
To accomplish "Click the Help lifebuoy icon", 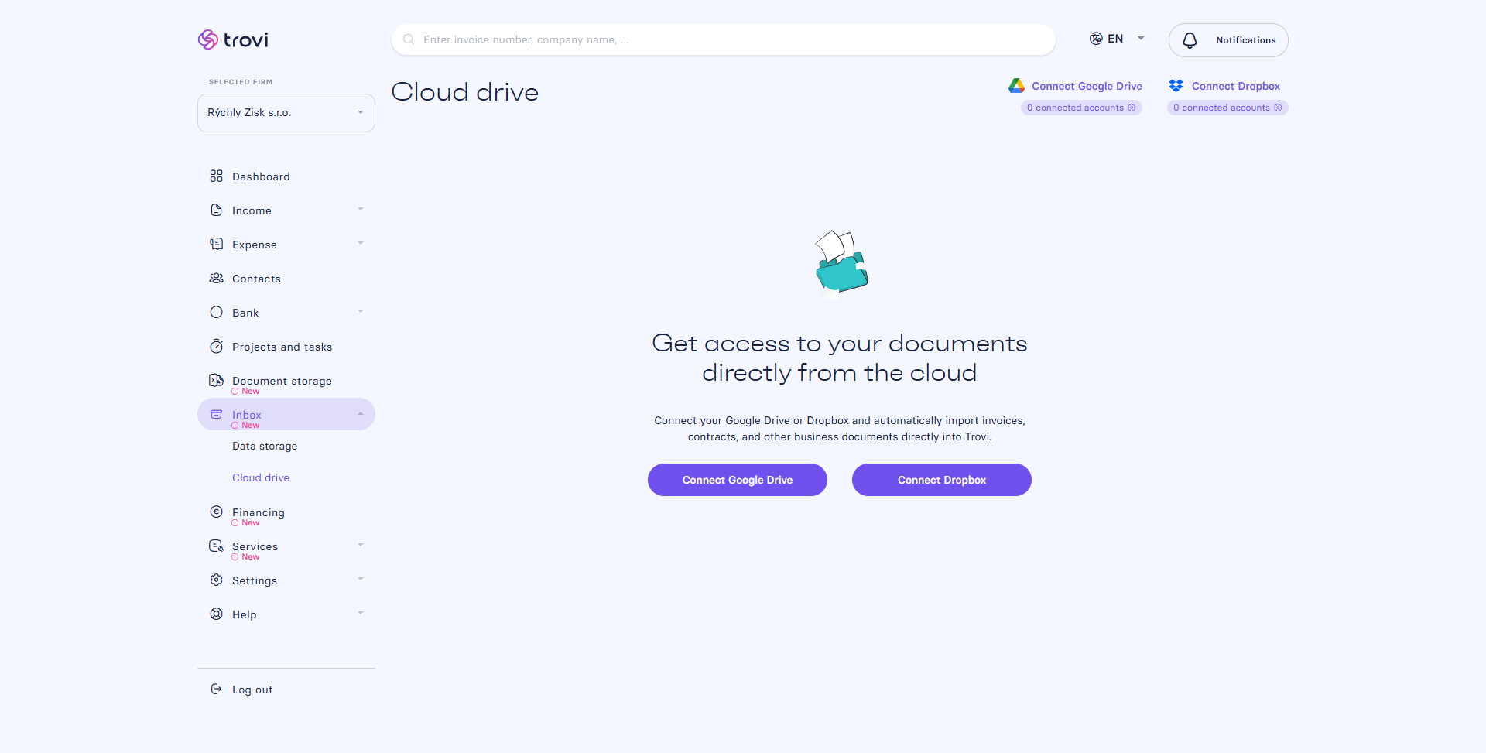I will coord(216,614).
